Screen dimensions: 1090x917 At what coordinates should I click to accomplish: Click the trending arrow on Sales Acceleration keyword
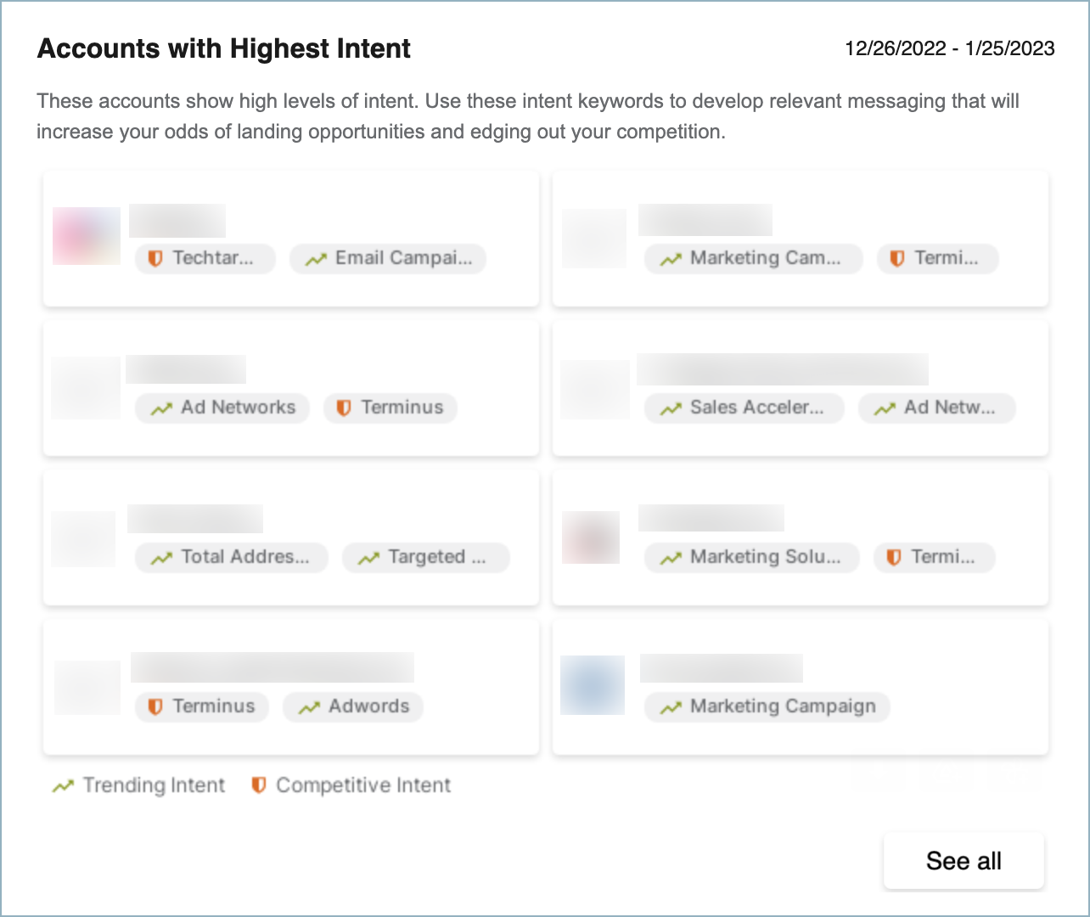(x=670, y=408)
